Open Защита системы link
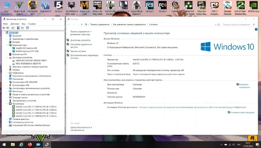 (x=78, y=51)
